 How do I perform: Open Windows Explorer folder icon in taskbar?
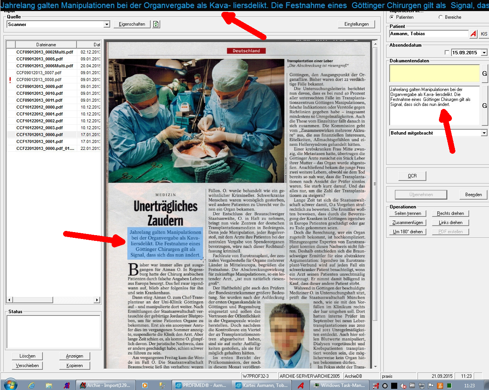(49, 385)
